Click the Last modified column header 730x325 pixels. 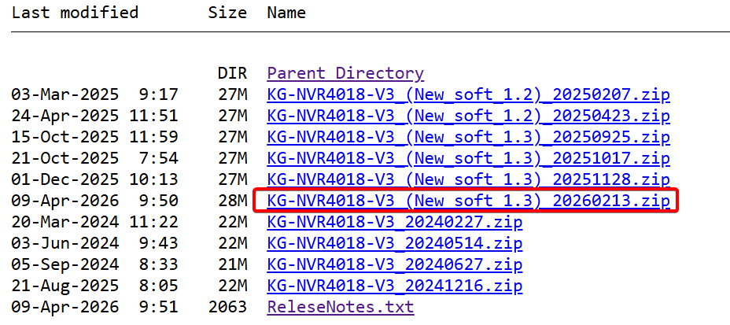point(75,13)
